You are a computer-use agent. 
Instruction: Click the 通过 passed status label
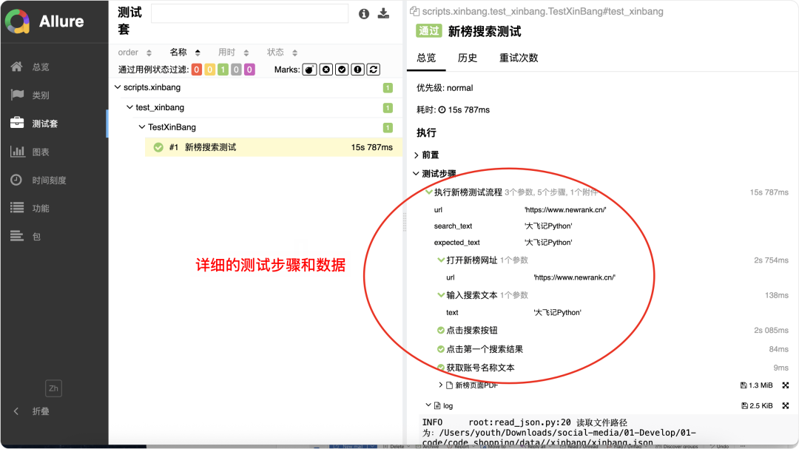coord(428,31)
